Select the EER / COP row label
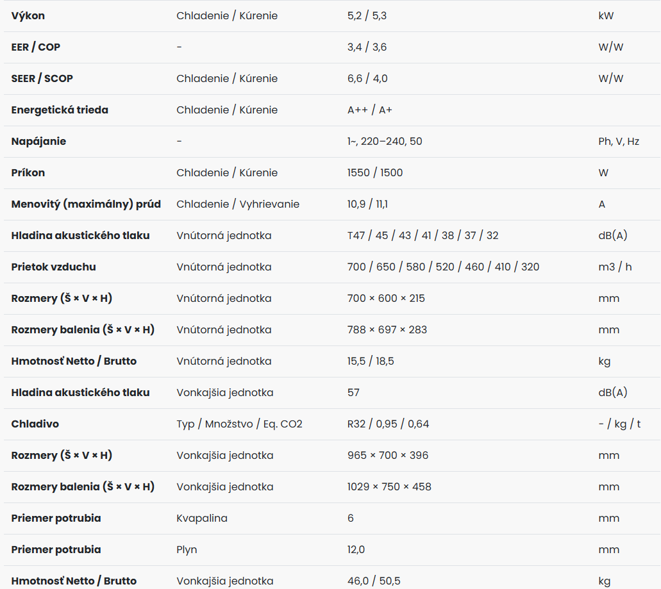This screenshot has width=661, height=589. tap(35, 47)
